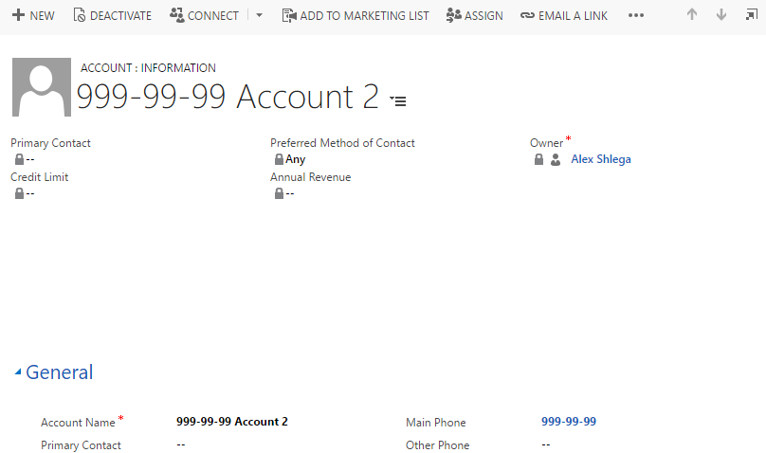Open form selector beside account title
The width and height of the screenshot is (766, 453).
(398, 100)
